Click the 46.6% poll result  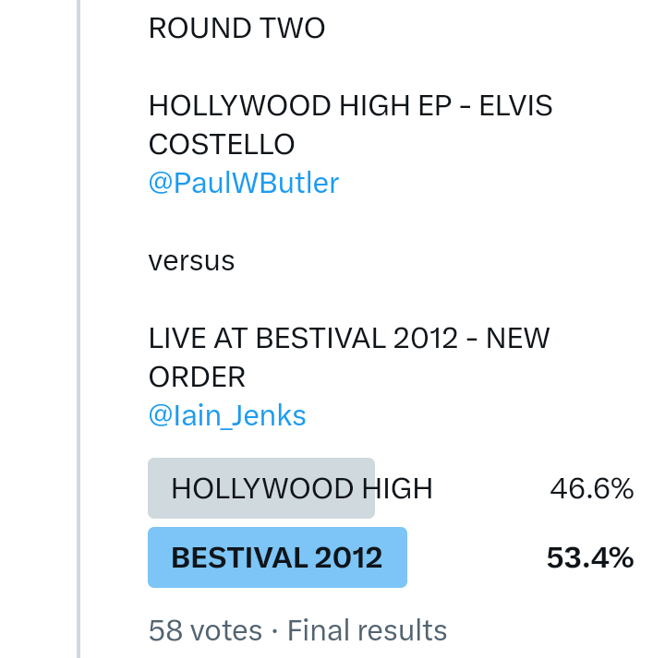[591, 488]
